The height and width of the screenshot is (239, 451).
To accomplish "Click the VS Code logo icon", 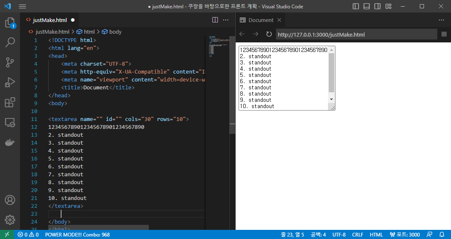I will (8, 6).
